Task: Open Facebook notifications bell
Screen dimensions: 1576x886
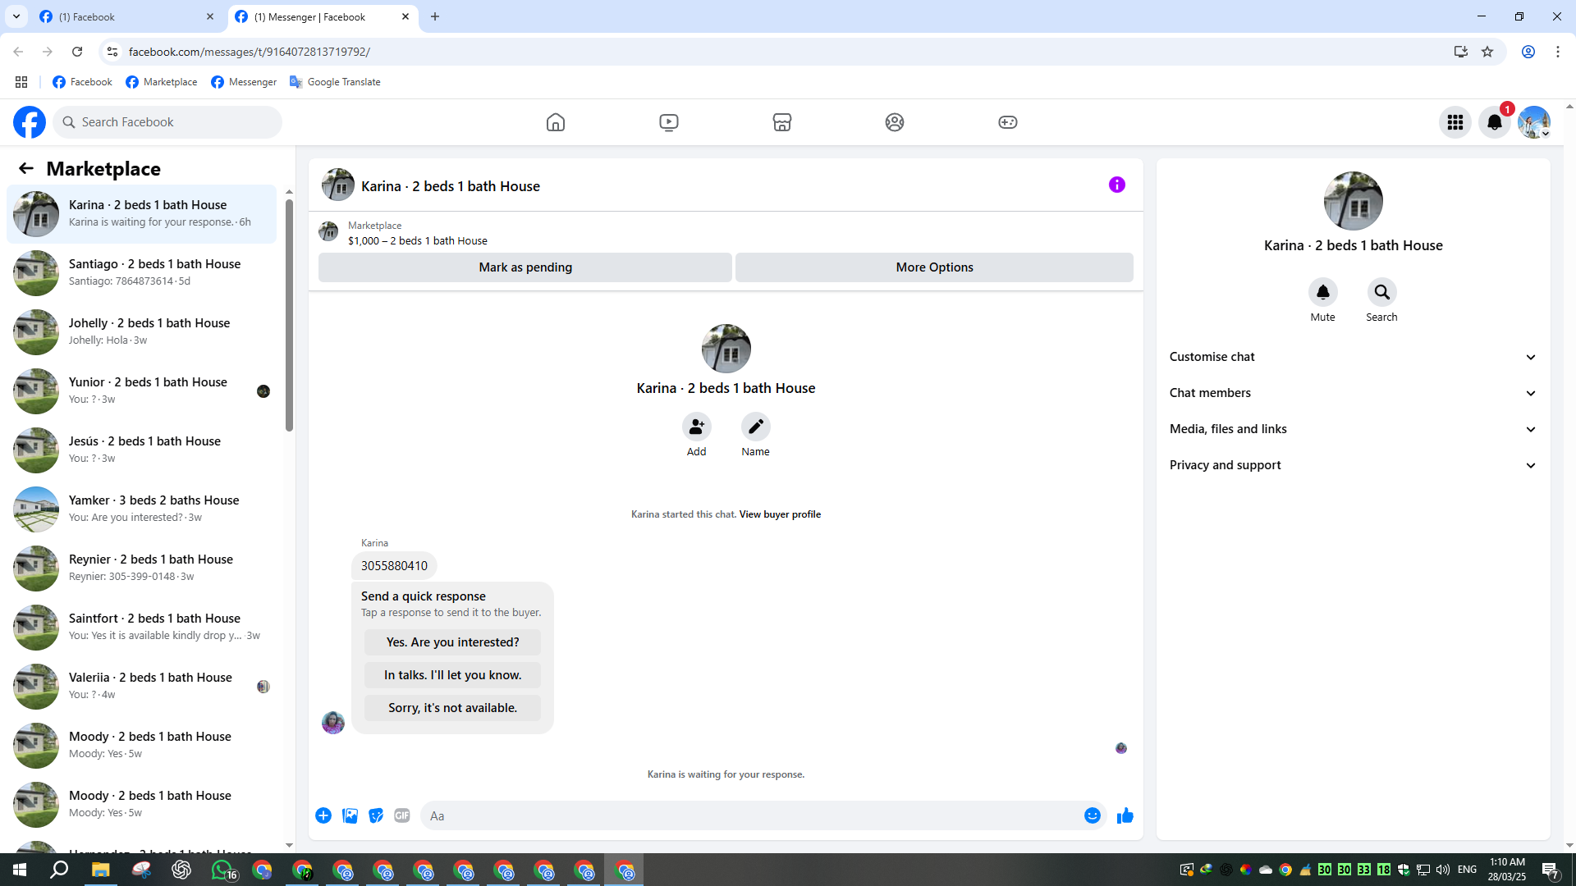Action: pyautogui.click(x=1494, y=122)
